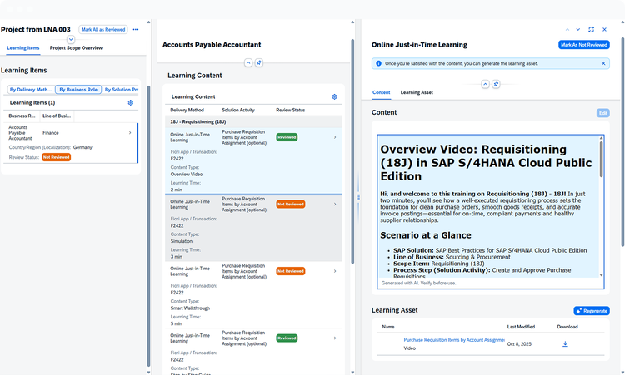Click the Smart Walkthrough content type text
This screenshot has height=375, width=625.
[x=190, y=308]
